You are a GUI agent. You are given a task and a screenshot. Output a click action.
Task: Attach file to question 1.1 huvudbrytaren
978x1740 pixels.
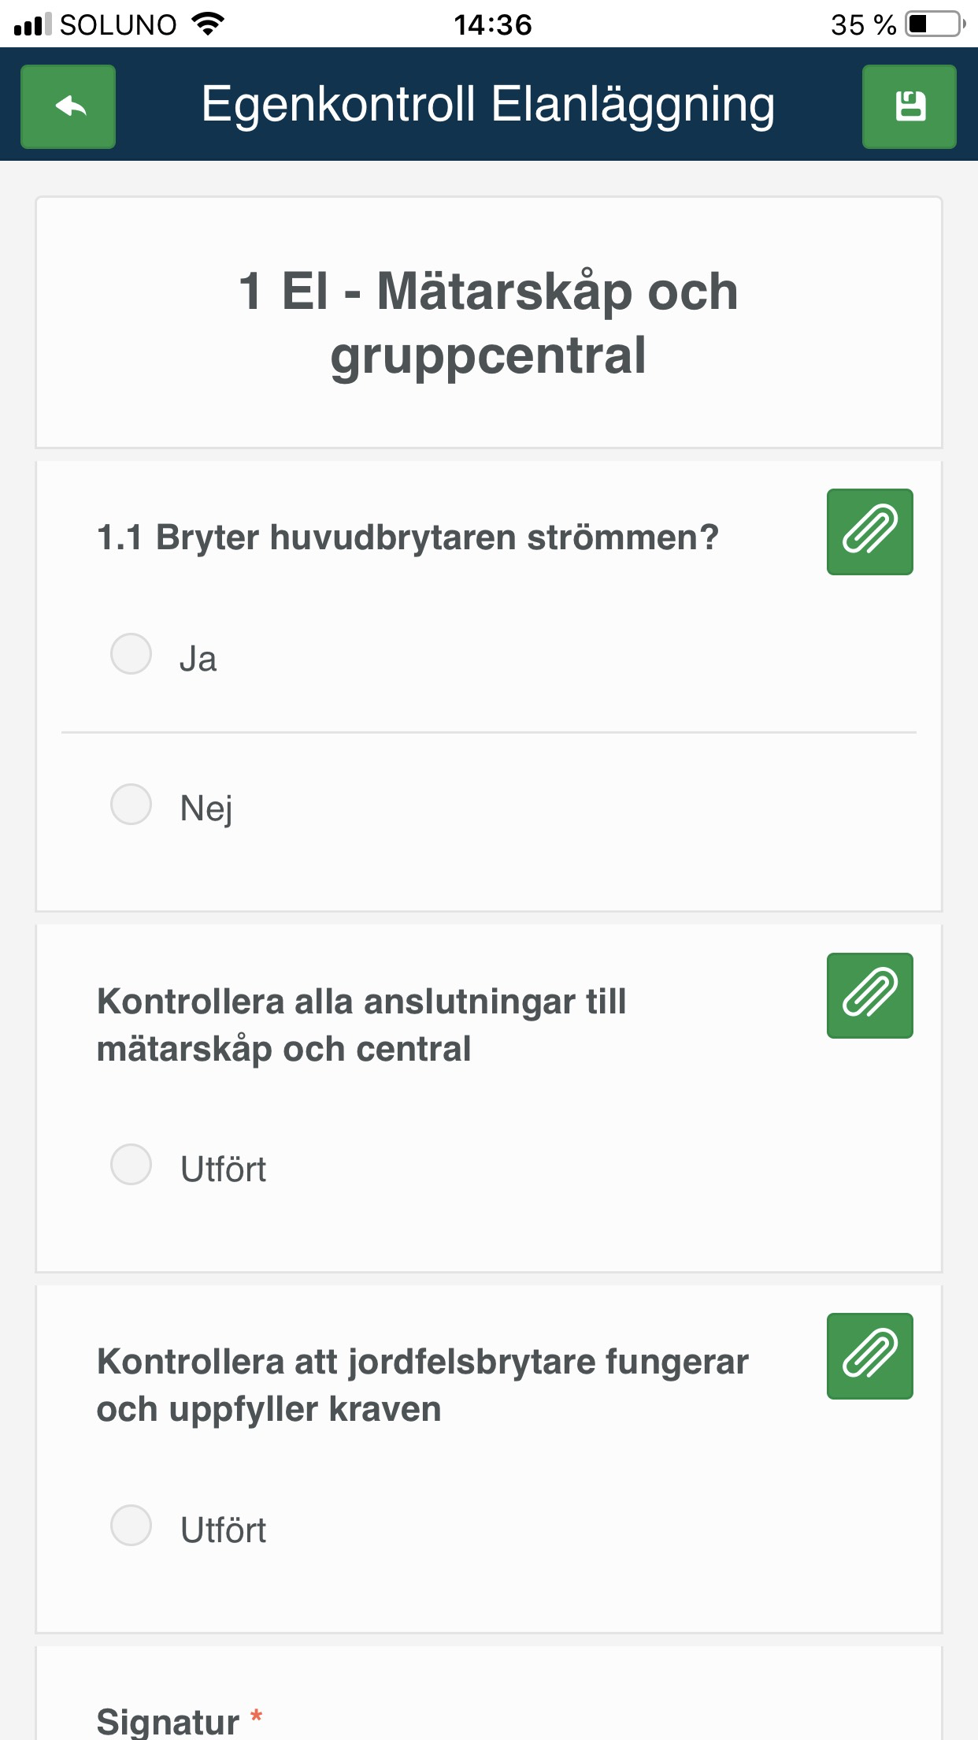[x=869, y=532]
